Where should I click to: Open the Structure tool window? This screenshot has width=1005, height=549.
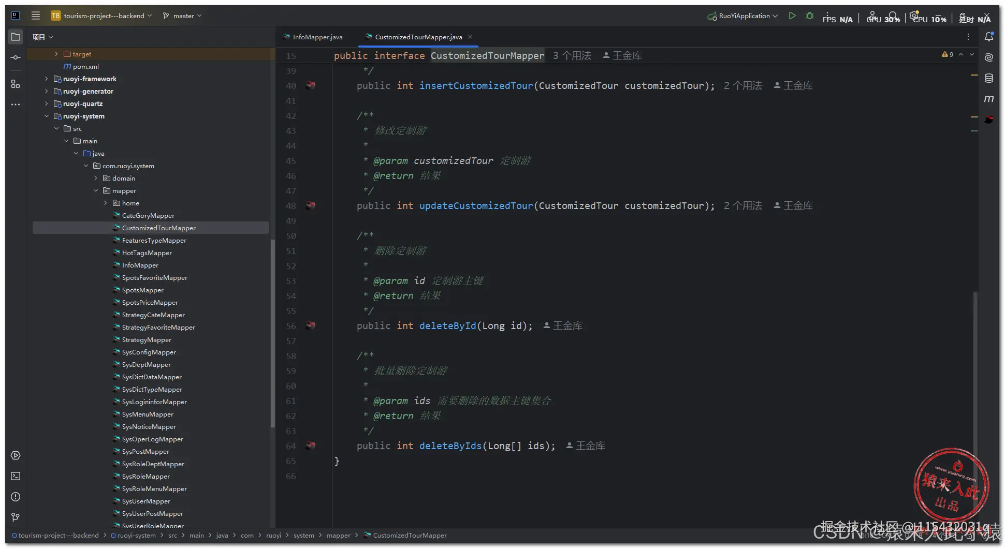point(16,84)
